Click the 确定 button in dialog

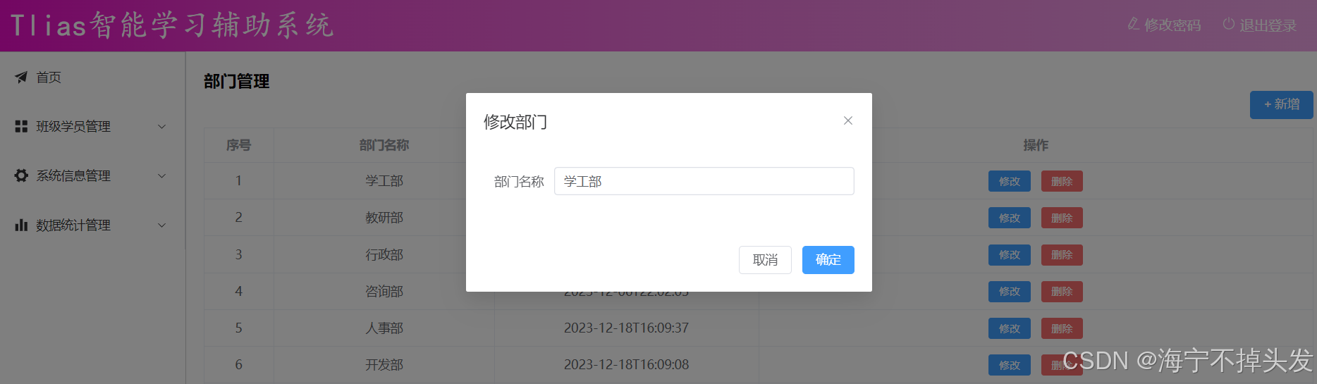tap(828, 260)
